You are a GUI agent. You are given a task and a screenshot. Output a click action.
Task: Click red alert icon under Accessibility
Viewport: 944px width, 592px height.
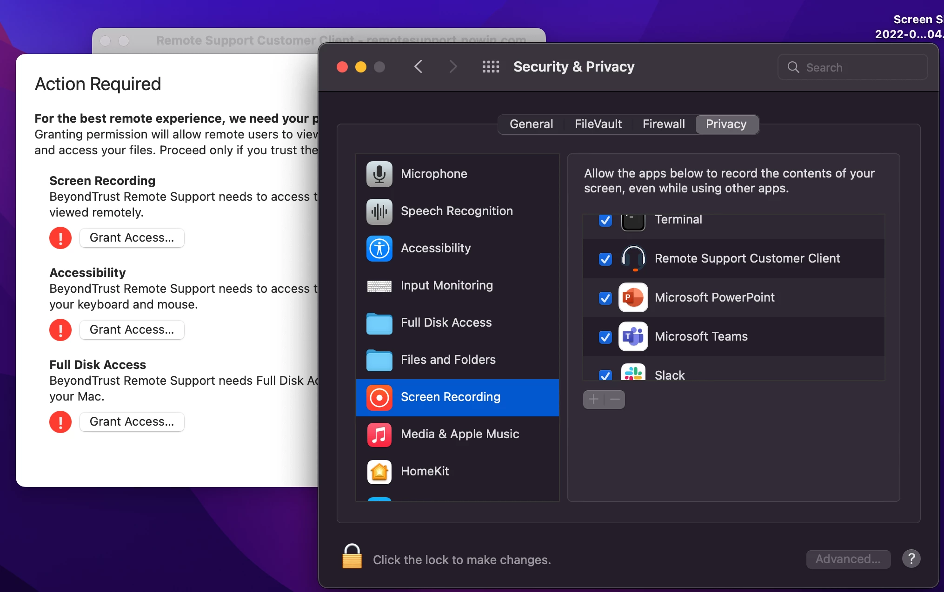pos(60,330)
